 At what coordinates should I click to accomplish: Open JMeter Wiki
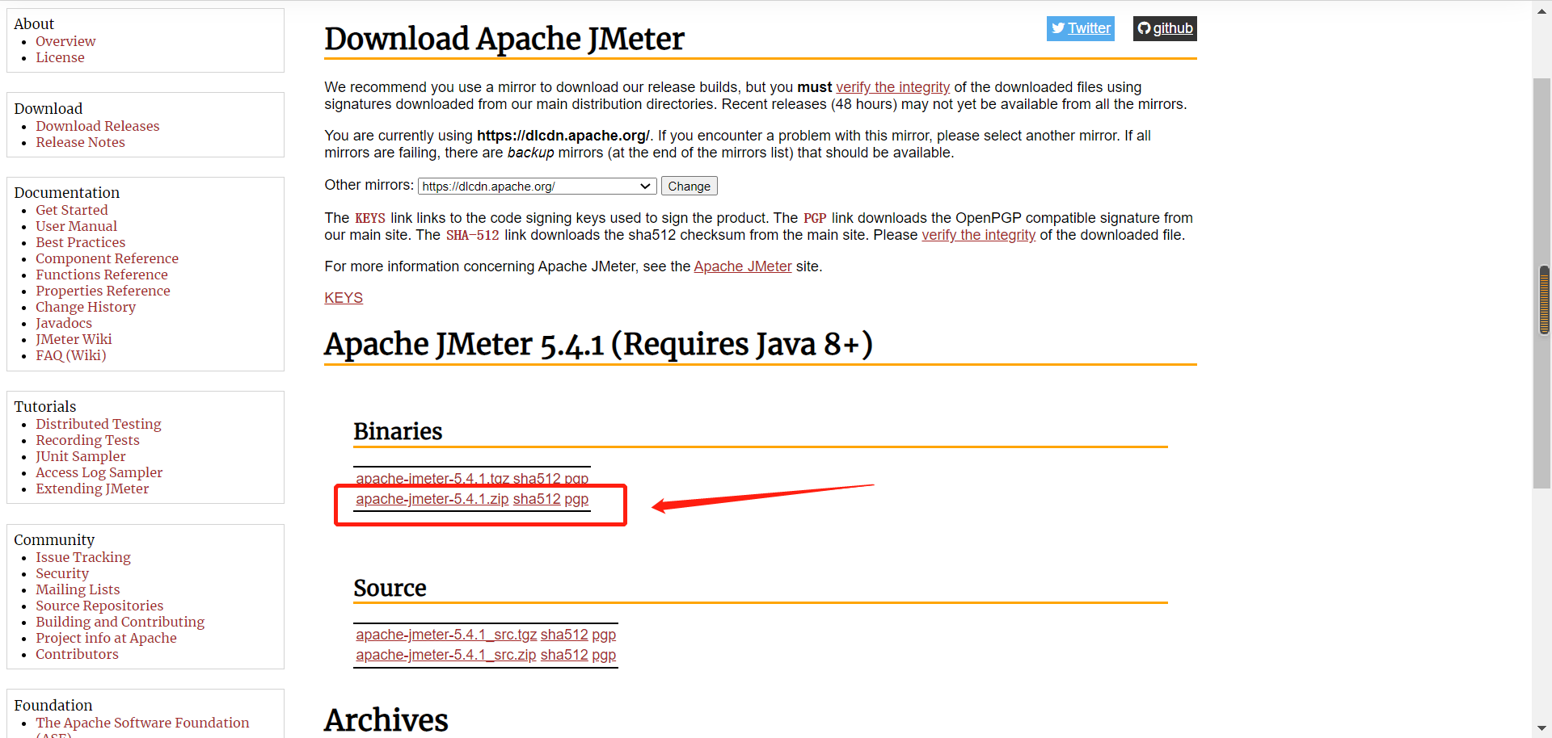(x=74, y=339)
